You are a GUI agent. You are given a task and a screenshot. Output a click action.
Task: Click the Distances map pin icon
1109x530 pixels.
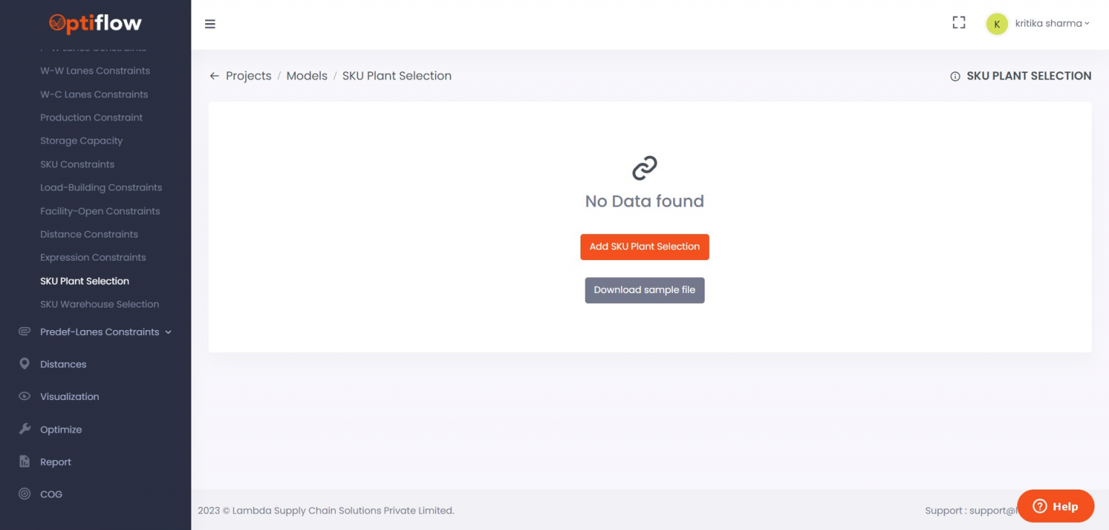(25, 364)
